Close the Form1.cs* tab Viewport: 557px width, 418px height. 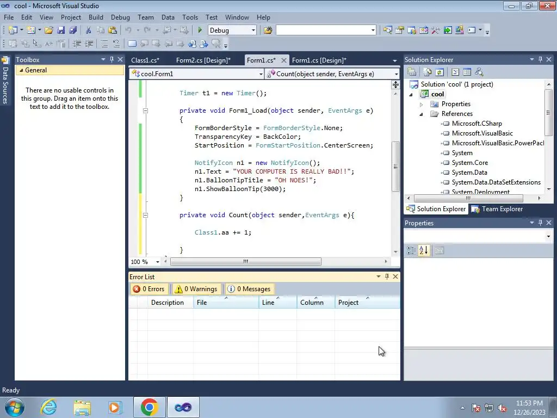pos(283,60)
